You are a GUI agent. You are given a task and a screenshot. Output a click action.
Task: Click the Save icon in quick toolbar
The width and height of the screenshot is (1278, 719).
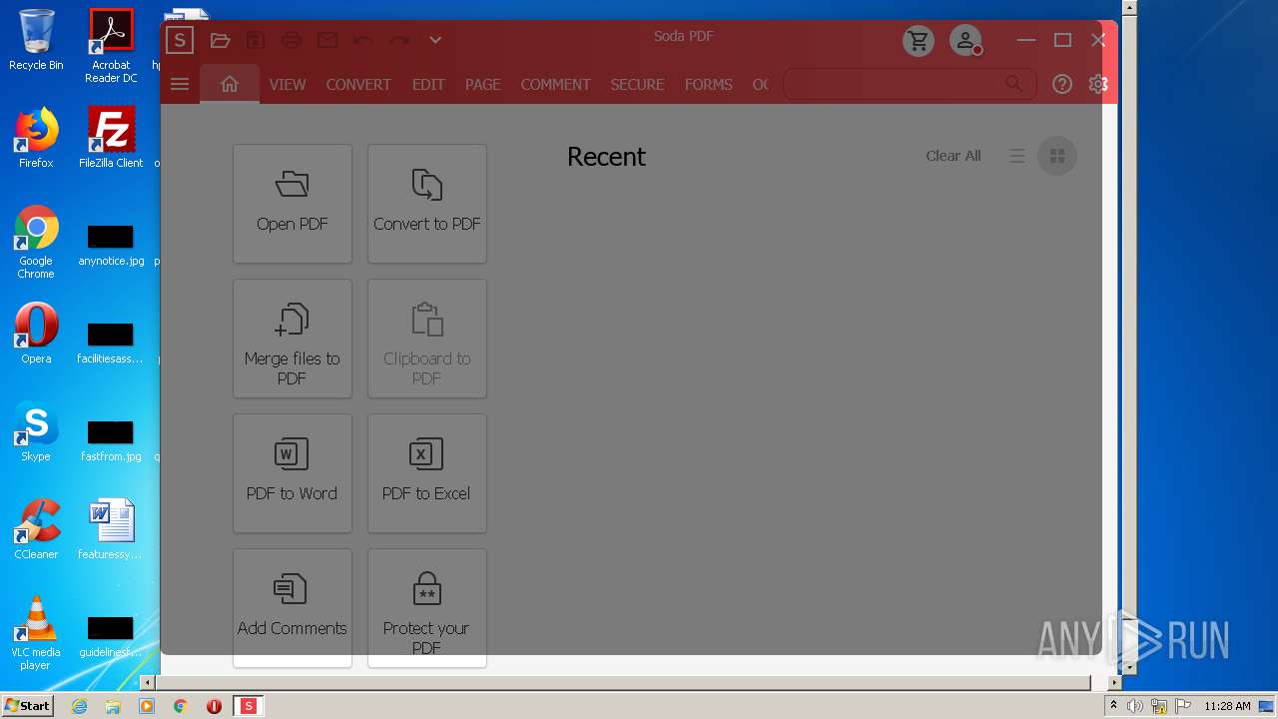point(256,40)
